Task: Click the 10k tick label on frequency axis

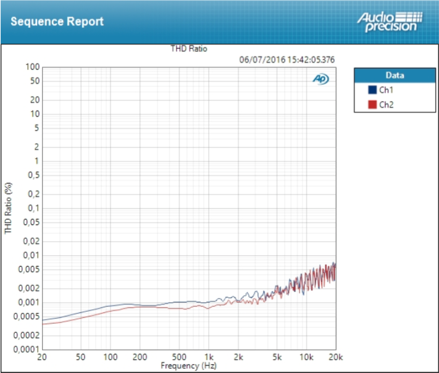Action: pos(306,357)
